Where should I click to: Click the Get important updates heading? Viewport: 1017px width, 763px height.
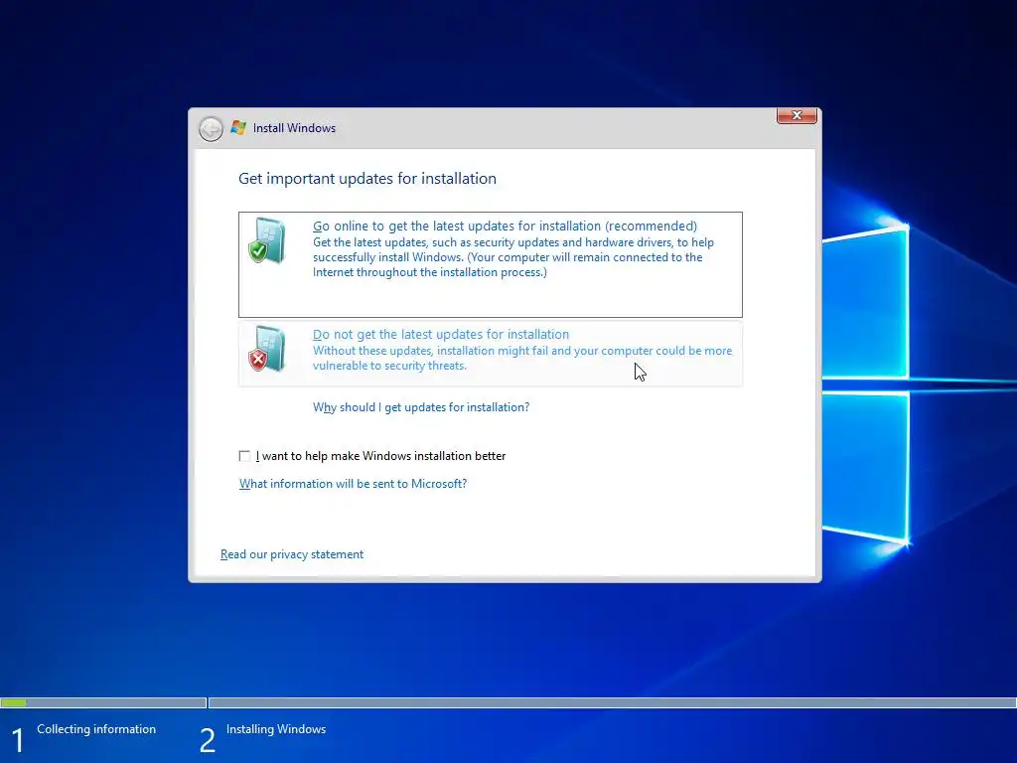point(367,179)
